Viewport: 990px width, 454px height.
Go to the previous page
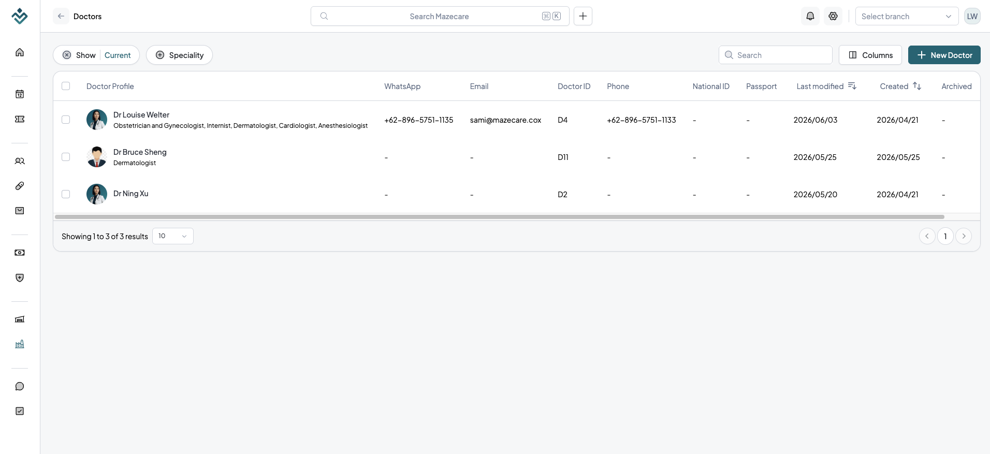click(927, 236)
